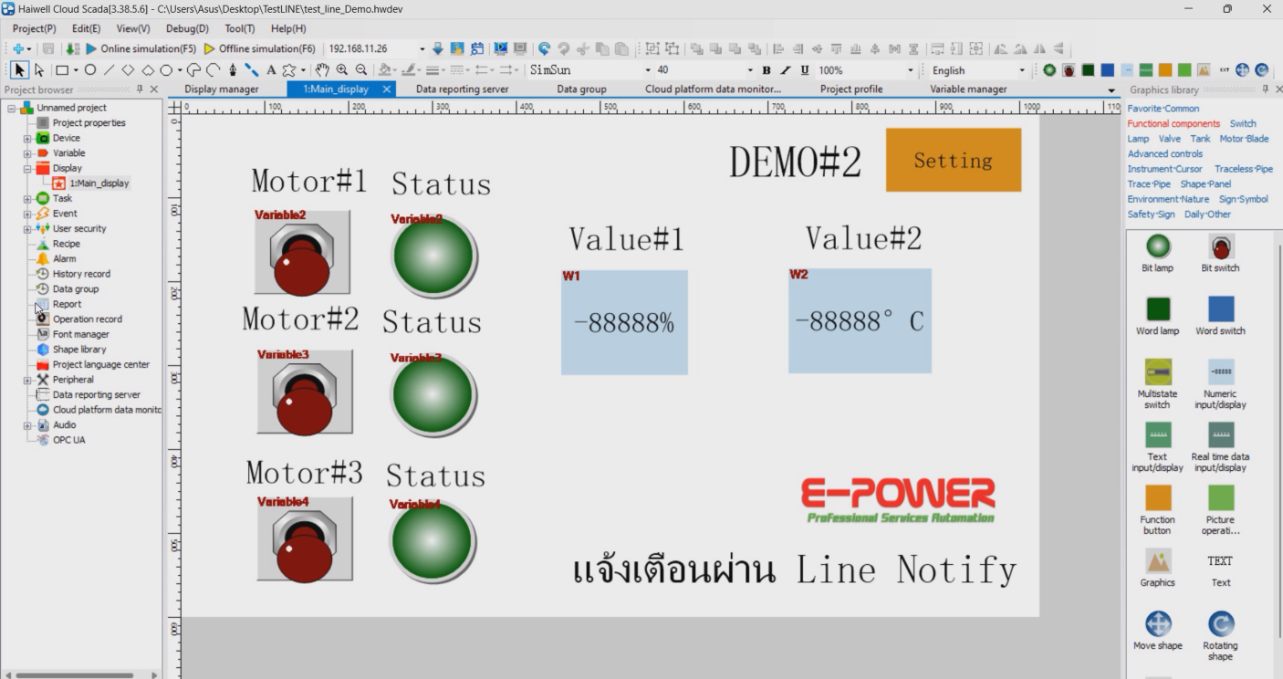Open the Debug(D) menu
The image size is (1283, 679).
click(187, 28)
